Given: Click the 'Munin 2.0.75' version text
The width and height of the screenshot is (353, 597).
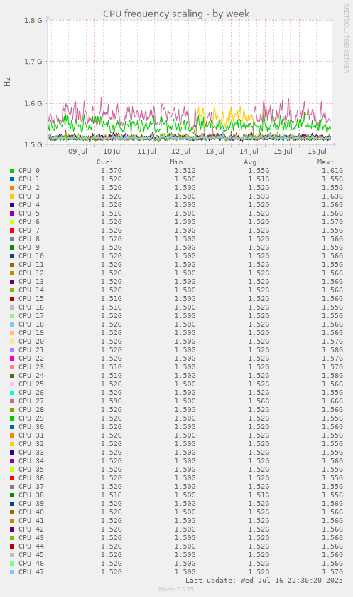Looking at the screenshot, I should [x=176, y=589].
